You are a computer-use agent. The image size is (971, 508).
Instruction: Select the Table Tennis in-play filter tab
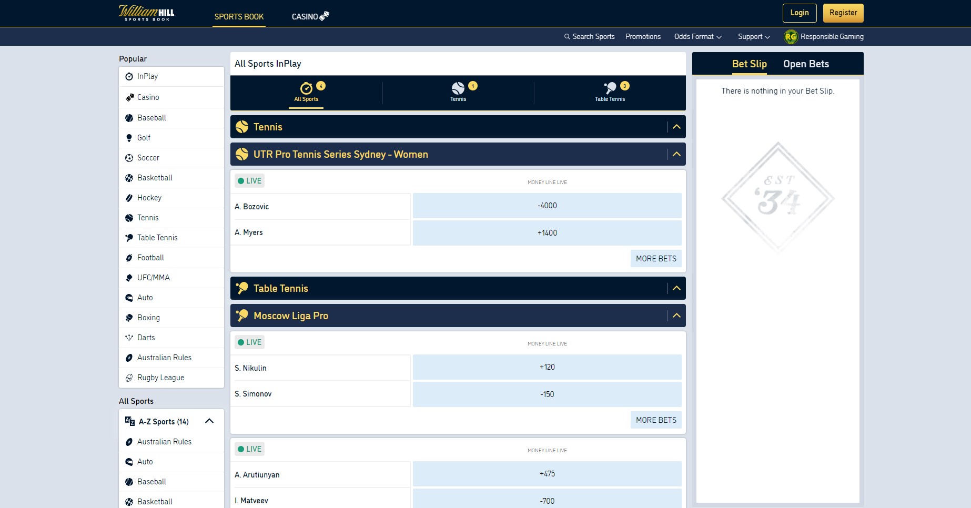[x=610, y=93]
